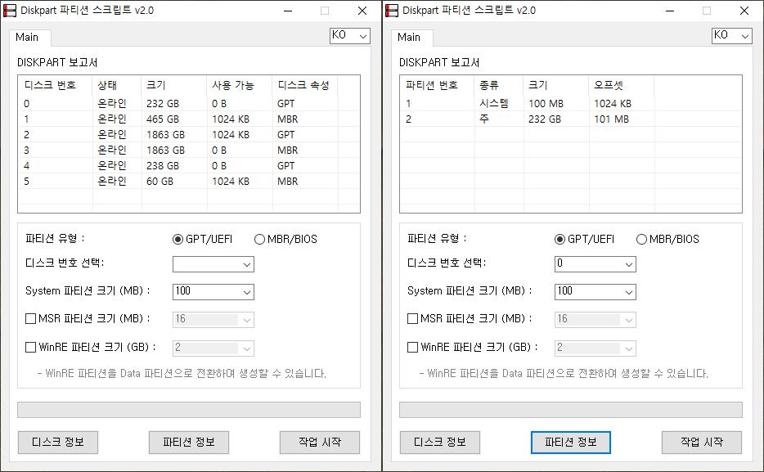The image size is (764, 472).
Task: Open System 파티션 크기 dropdown in right window
Action: tap(595, 292)
